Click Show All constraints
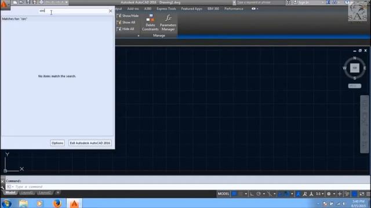 pos(126,23)
